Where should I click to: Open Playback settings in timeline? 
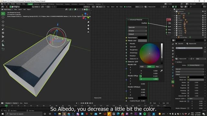(x=9, y=103)
